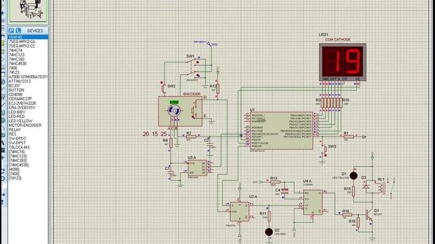The width and height of the screenshot is (435, 244).
Task: Click resistor R11 above D2
Action: [x=269, y=216]
